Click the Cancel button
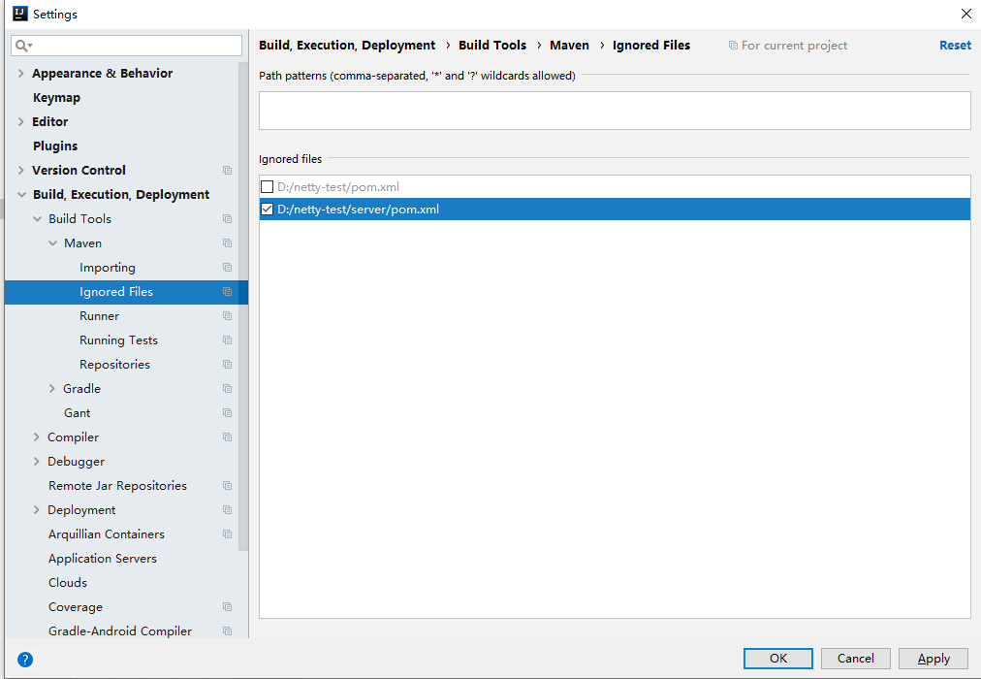This screenshot has width=981, height=679. point(855,659)
